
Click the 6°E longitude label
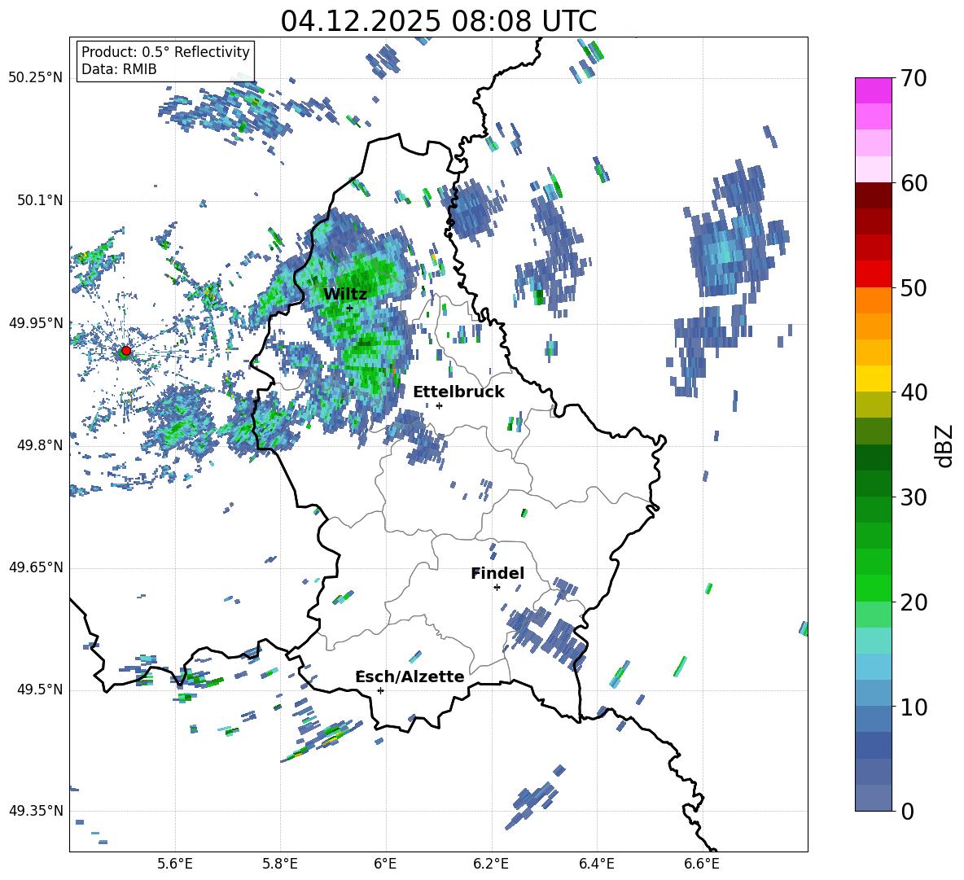click(385, 864)
